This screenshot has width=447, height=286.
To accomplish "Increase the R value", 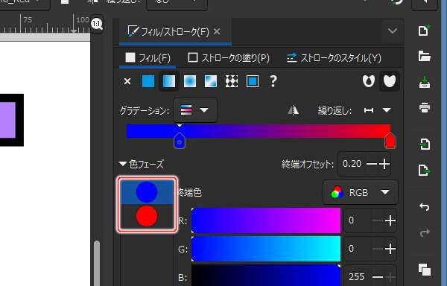I will [390, 220].
